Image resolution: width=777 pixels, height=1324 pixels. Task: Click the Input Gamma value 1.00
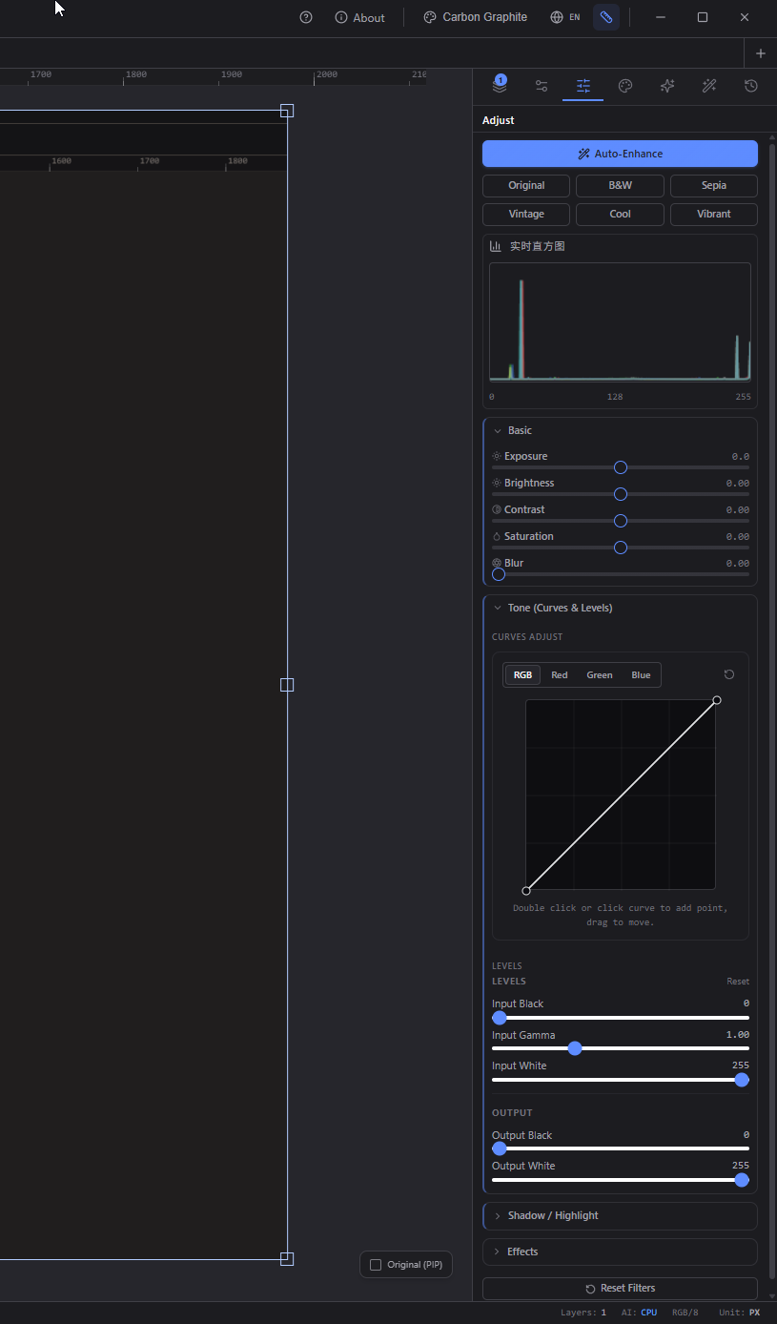(x=738, y=1035)
